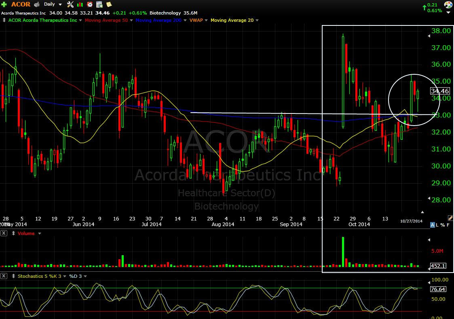The height and width of the screenshot is (319, 454).
Task: Click the price scale arrow near 28.00
Action: click(429, 198)
